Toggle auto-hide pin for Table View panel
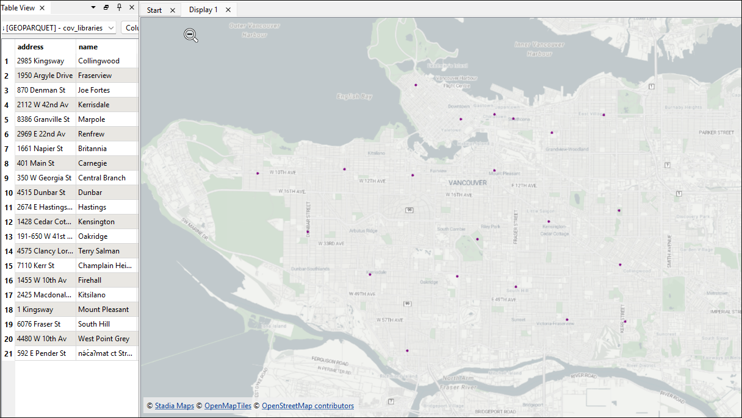Screen dimensions: 742x418 coord(119,8)
